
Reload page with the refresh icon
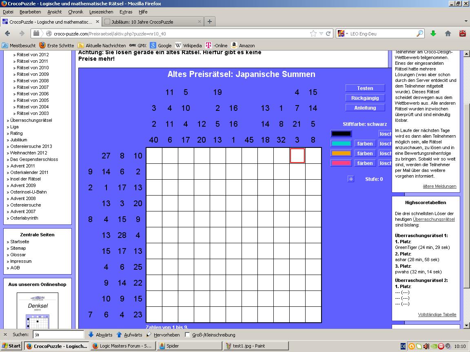click(328, 34)
